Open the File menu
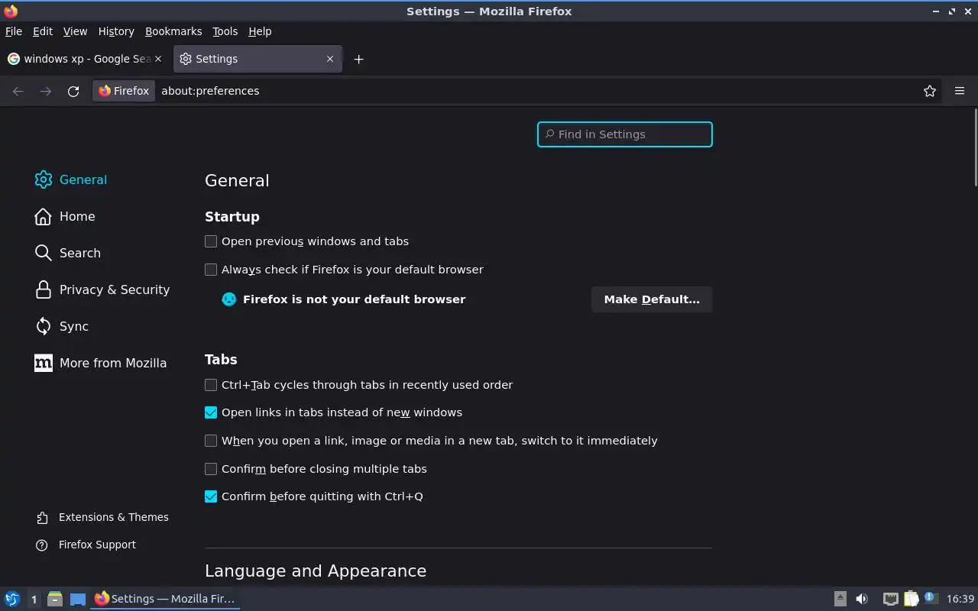 point(14,31)
